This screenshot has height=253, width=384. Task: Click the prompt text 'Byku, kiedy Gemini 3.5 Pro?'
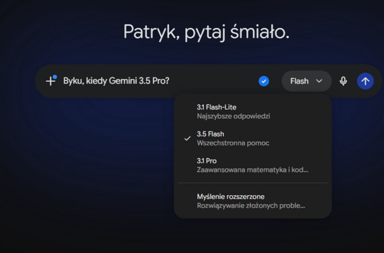pos(116,81)
